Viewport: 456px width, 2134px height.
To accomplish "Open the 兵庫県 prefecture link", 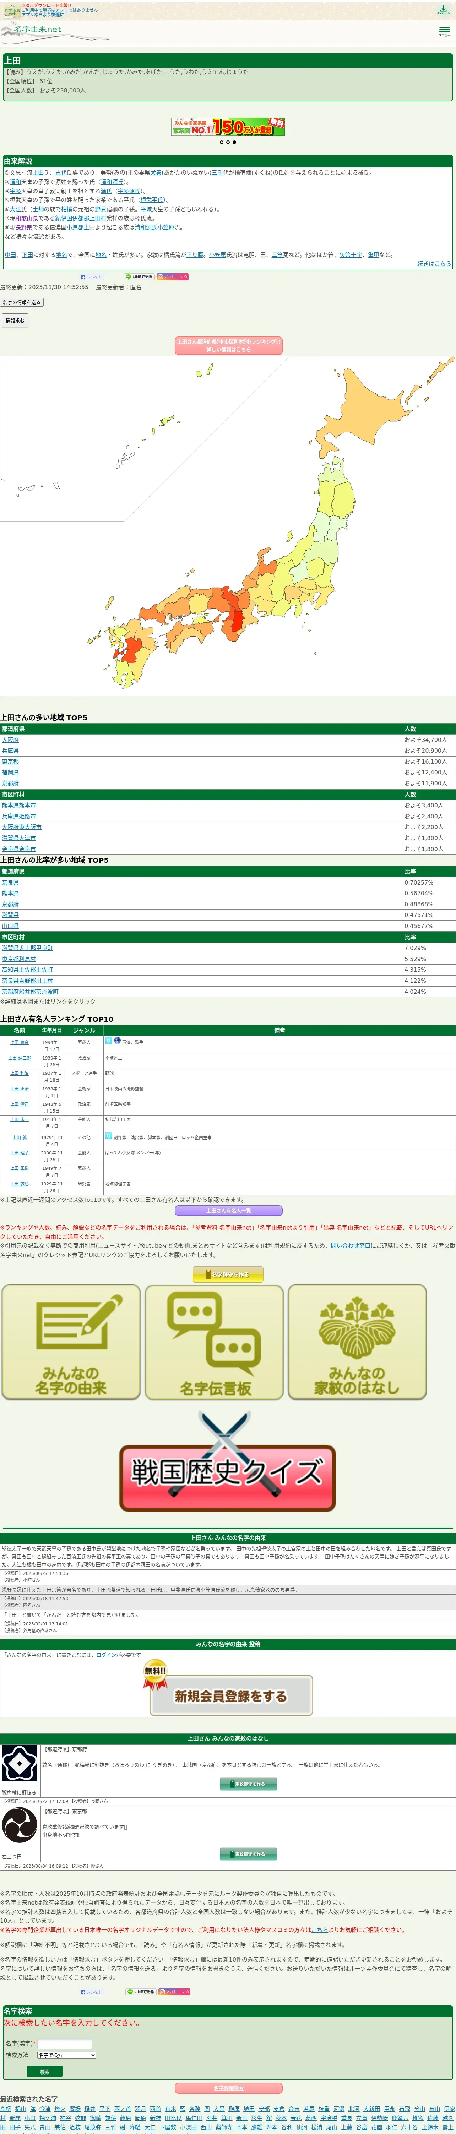I will point(10,750).
